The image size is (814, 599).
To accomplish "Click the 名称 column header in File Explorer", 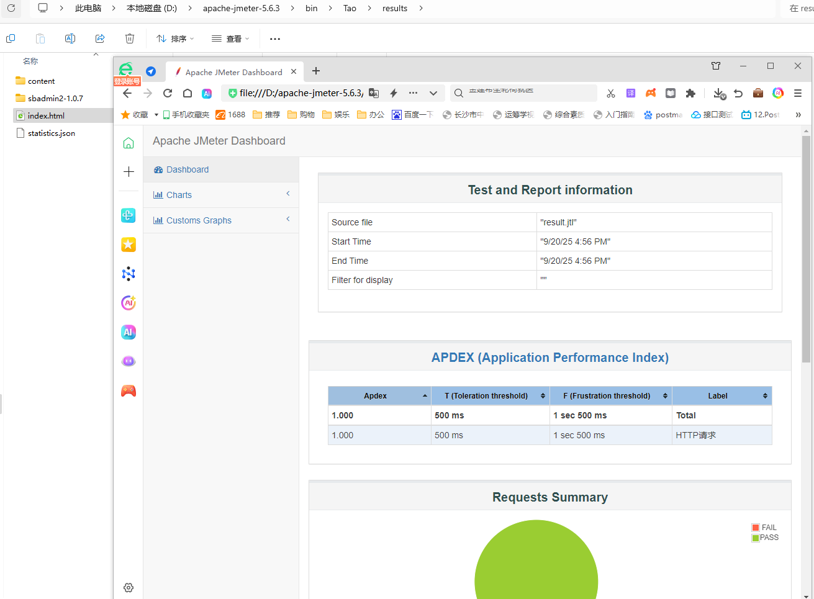I will click(30, 61).
